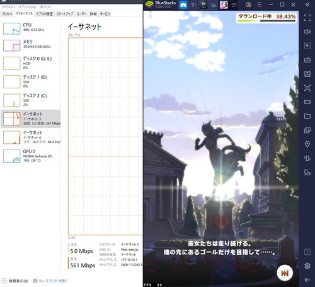Click the macro recorder icon in sidebar
The image size is (315, 287).
tap(307, 74)
